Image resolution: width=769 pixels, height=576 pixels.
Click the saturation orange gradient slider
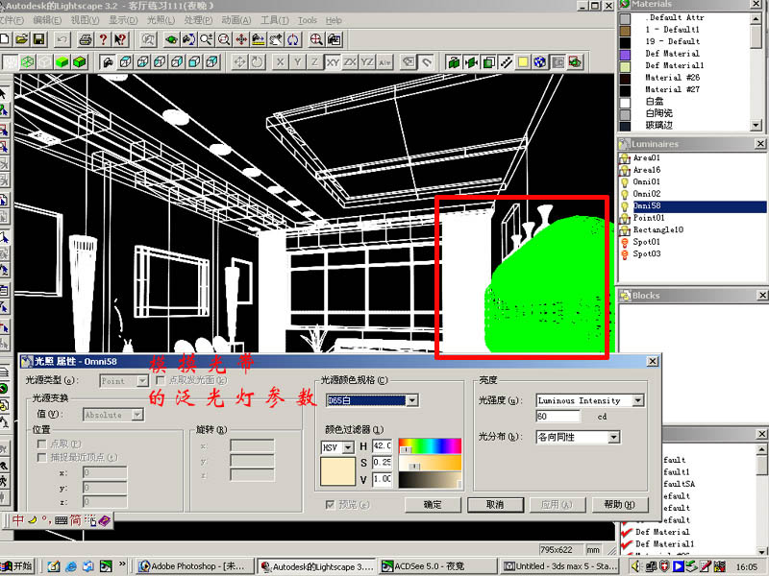point(430,463)
